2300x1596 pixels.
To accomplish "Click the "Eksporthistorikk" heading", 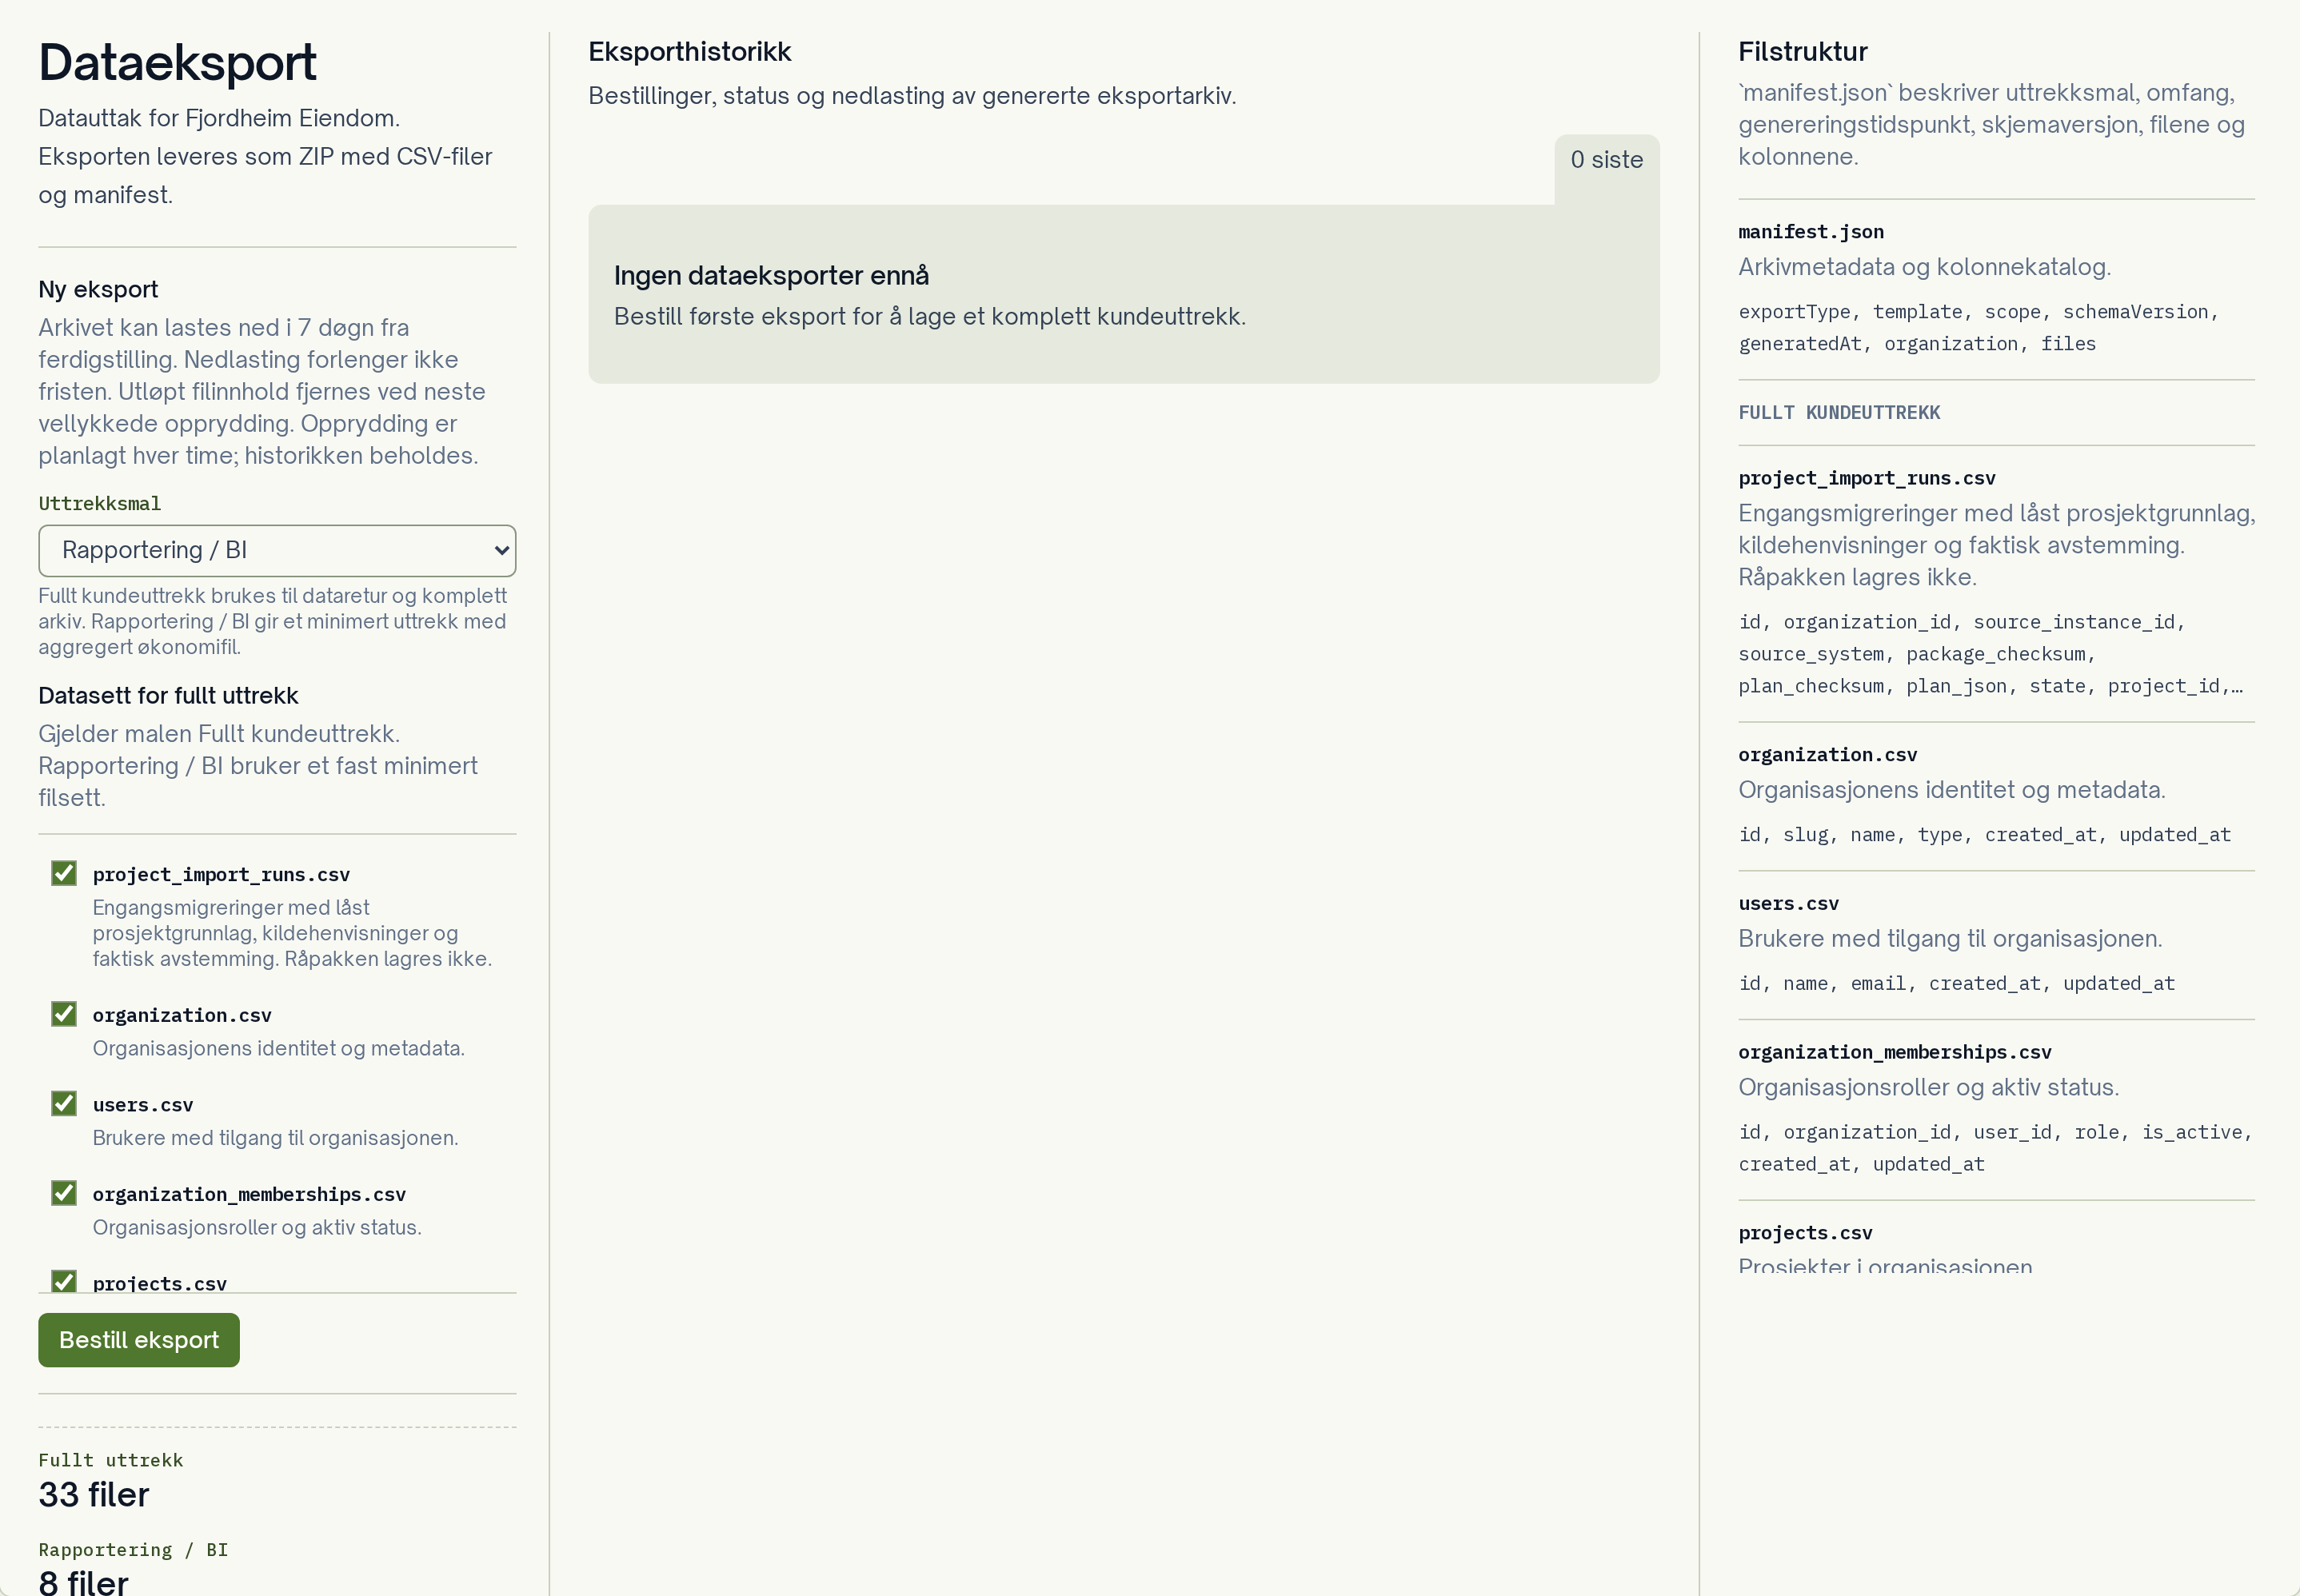I will click(690, 52).
